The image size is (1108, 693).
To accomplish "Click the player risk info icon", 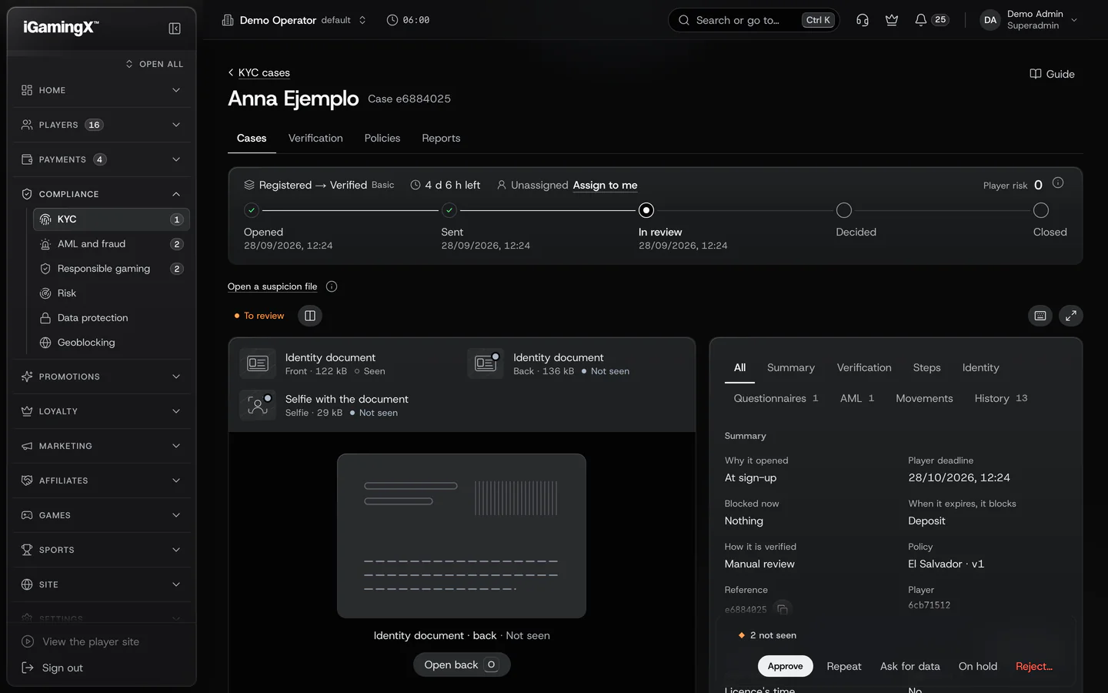I will tap(1058, 183).
